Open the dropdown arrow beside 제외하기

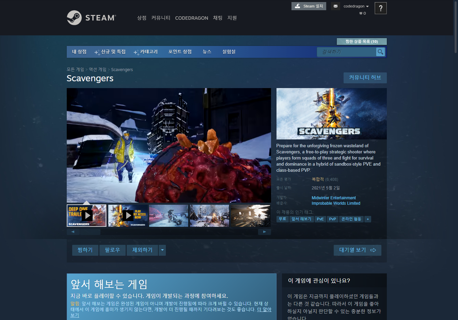pyautogui.click(x=162, y=250)
